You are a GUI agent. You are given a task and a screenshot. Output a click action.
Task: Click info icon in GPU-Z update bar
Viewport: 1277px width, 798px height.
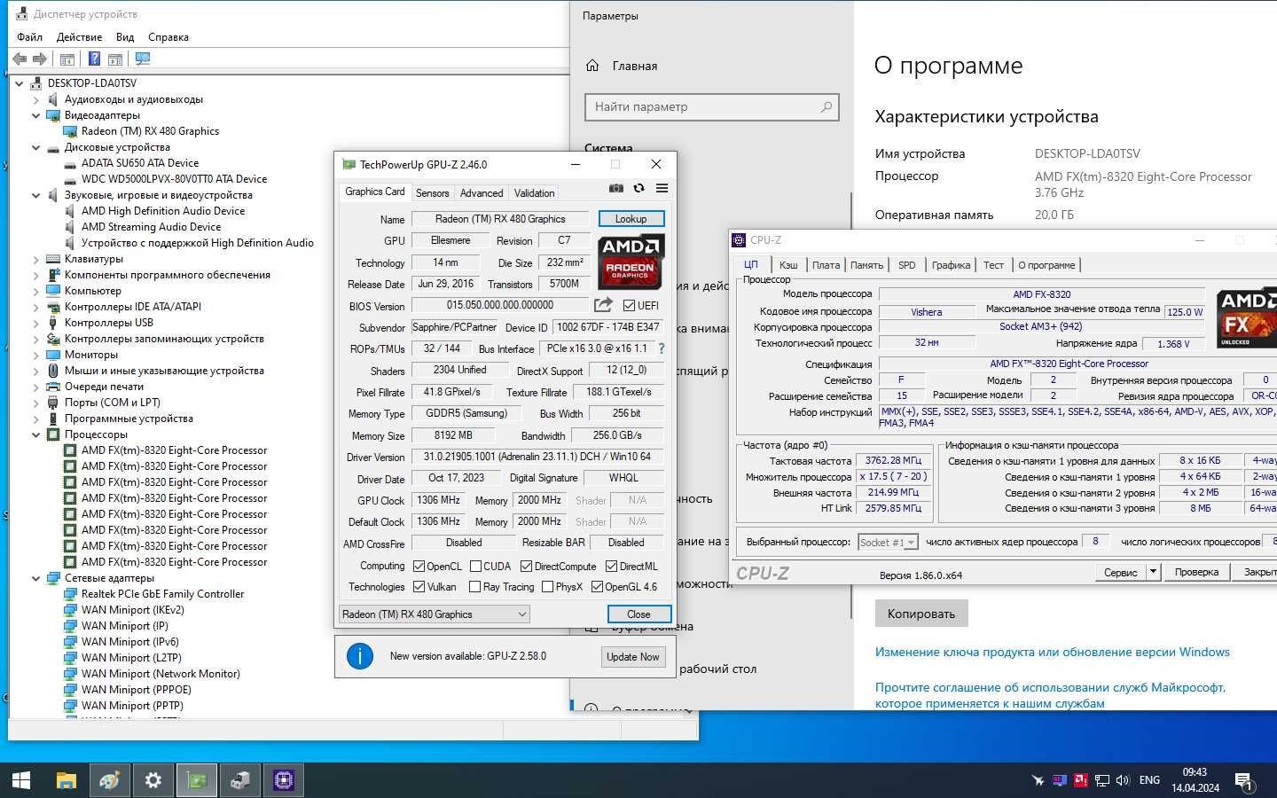coord(359,656)
